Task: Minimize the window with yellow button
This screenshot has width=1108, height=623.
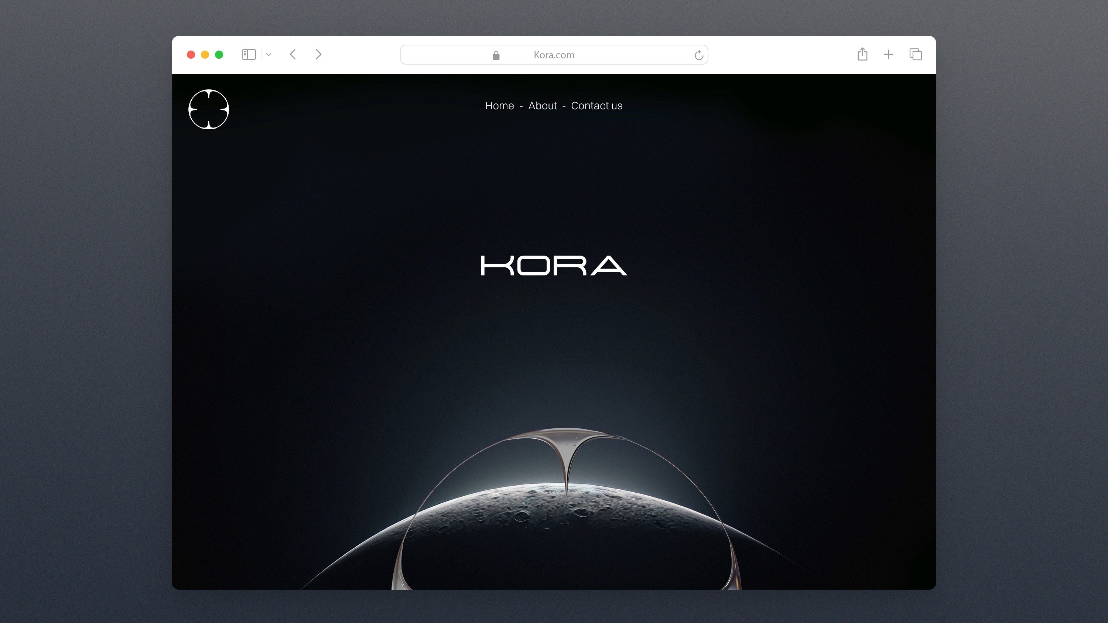Action: click(x=205, y=55)
